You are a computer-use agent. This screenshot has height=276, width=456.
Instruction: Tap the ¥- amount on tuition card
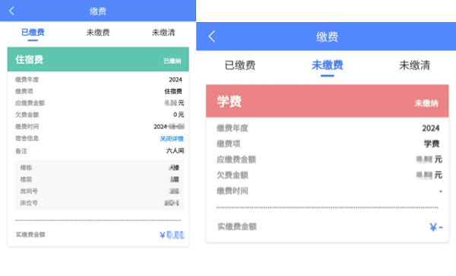point(436,227)
